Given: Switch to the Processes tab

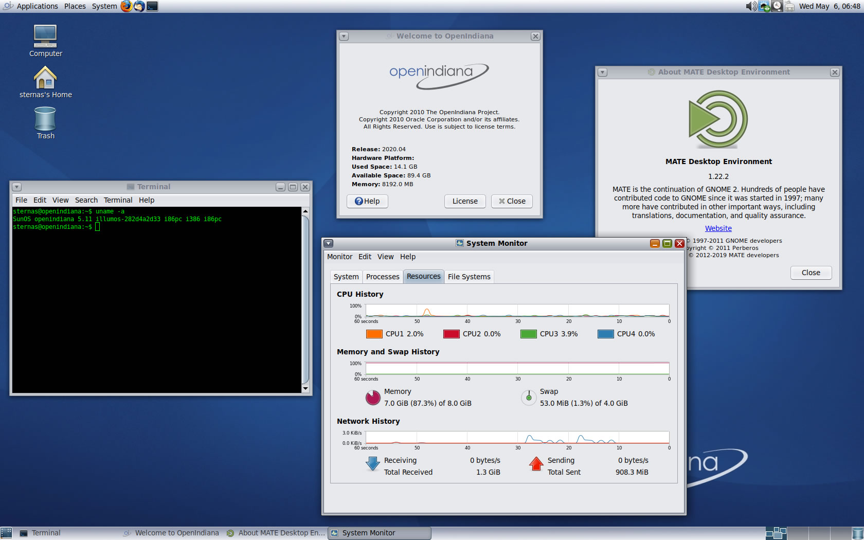Looking at the screenshot, I should [x=383, y=277].
